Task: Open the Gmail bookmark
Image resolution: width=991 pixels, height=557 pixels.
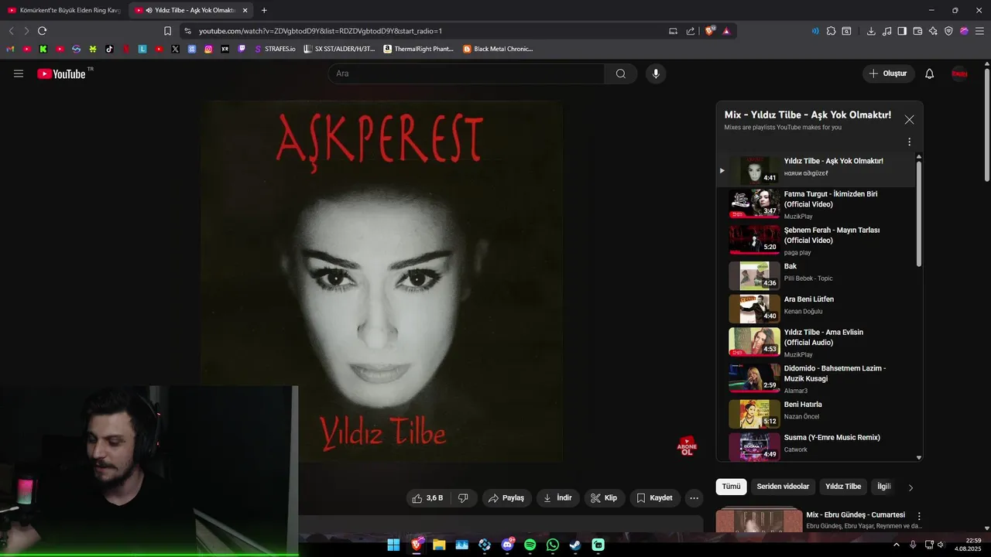Action: 10,49
